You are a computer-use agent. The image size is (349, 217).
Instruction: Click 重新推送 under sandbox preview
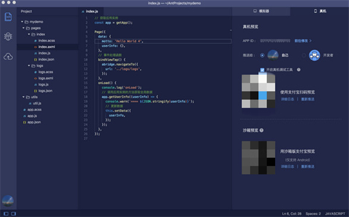(x=308, y=167)
